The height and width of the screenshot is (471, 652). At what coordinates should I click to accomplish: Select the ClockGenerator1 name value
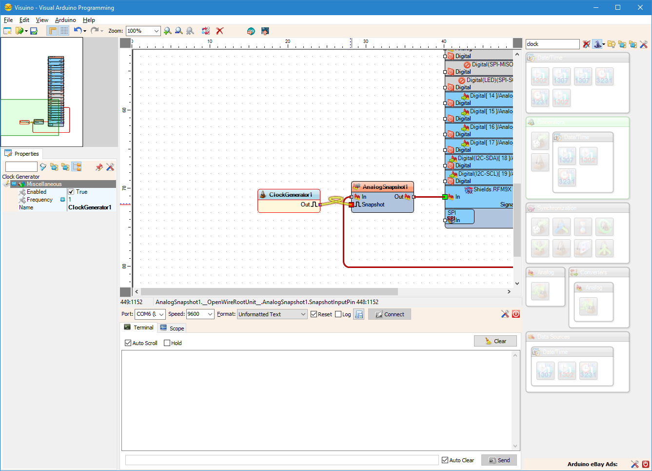point(90,207)
